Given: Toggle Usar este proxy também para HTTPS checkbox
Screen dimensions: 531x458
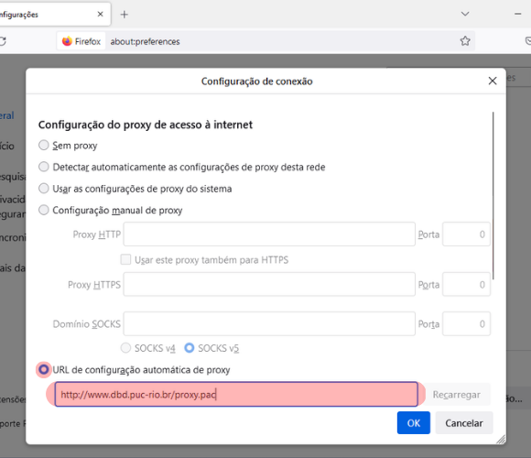Looking at the screenshot, I should (125, 260).
